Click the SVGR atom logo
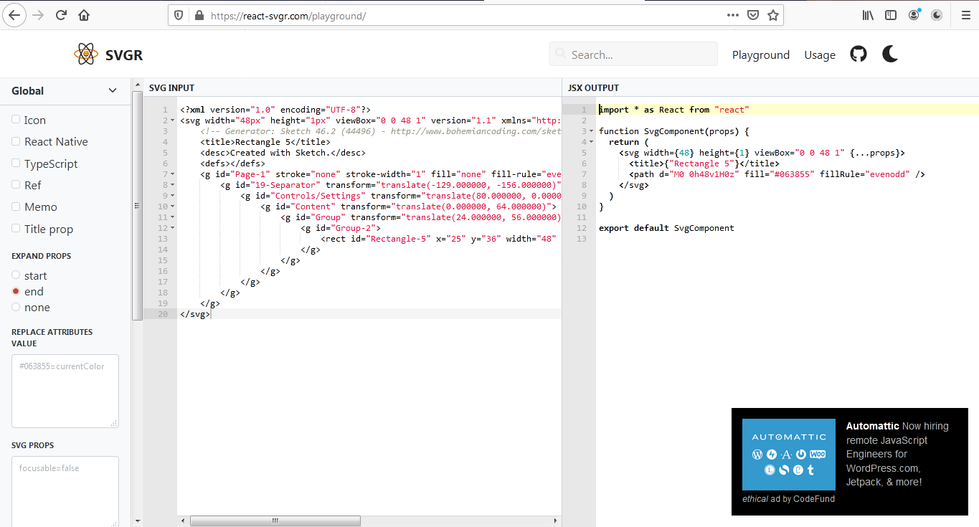This screenshot has width=979, height=527. [86, 54]
